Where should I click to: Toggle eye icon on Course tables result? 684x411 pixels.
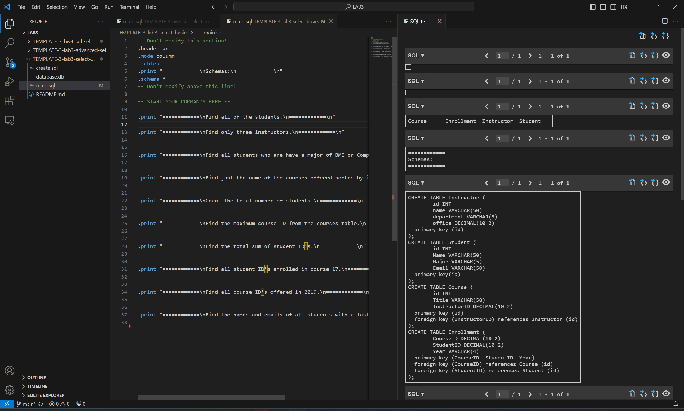[666, 106]
